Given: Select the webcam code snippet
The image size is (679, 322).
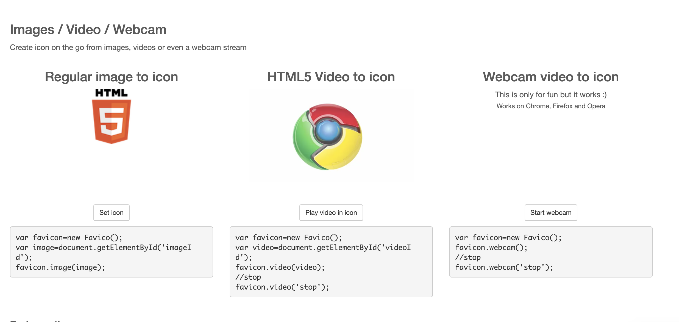Looking at the screenshot, I should (550, 251).
